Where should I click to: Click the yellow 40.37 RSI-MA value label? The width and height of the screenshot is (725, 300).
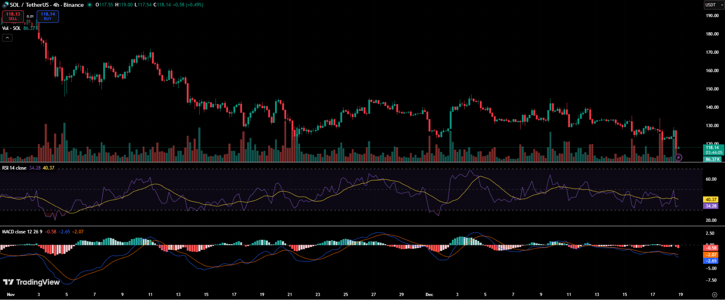[711, 199]
